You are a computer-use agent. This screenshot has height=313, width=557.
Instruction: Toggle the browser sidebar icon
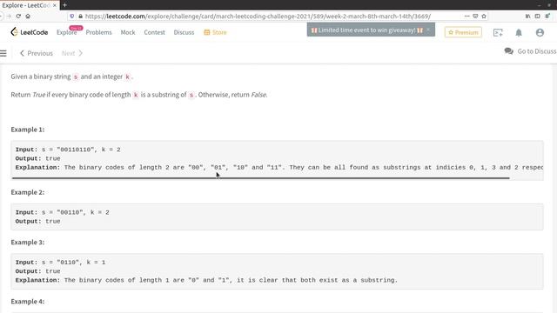coord(538,16)
